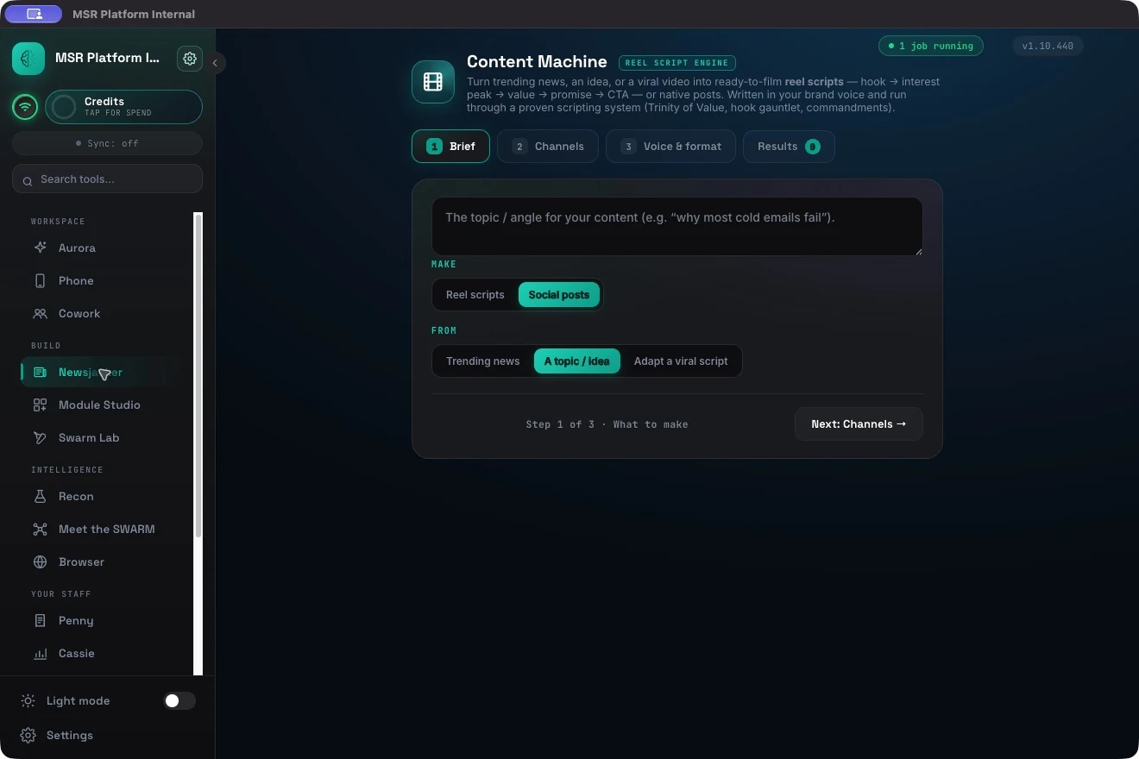Click the "Step 1 of 3 · What to make" text
Screen dimensions: 1139x759
coord(607,424)
